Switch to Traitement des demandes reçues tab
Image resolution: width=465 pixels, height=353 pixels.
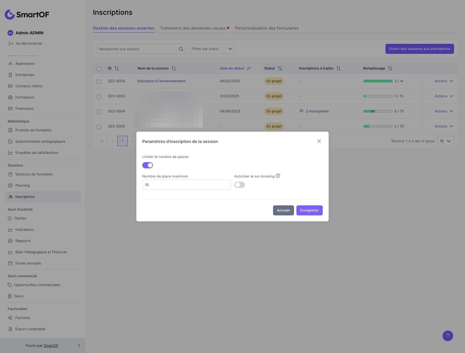pyautogui.click(x=193, y=28)
